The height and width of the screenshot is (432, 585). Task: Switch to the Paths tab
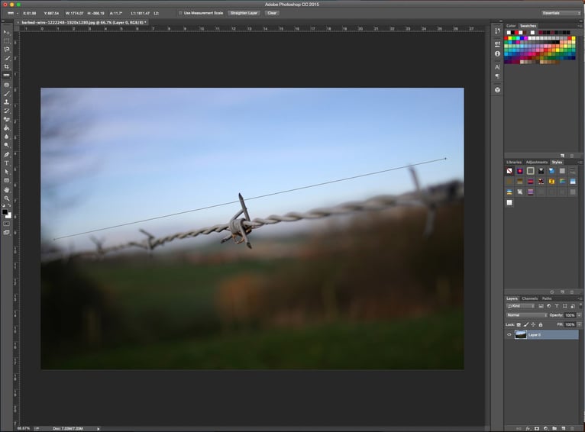(x=547, y=299)
